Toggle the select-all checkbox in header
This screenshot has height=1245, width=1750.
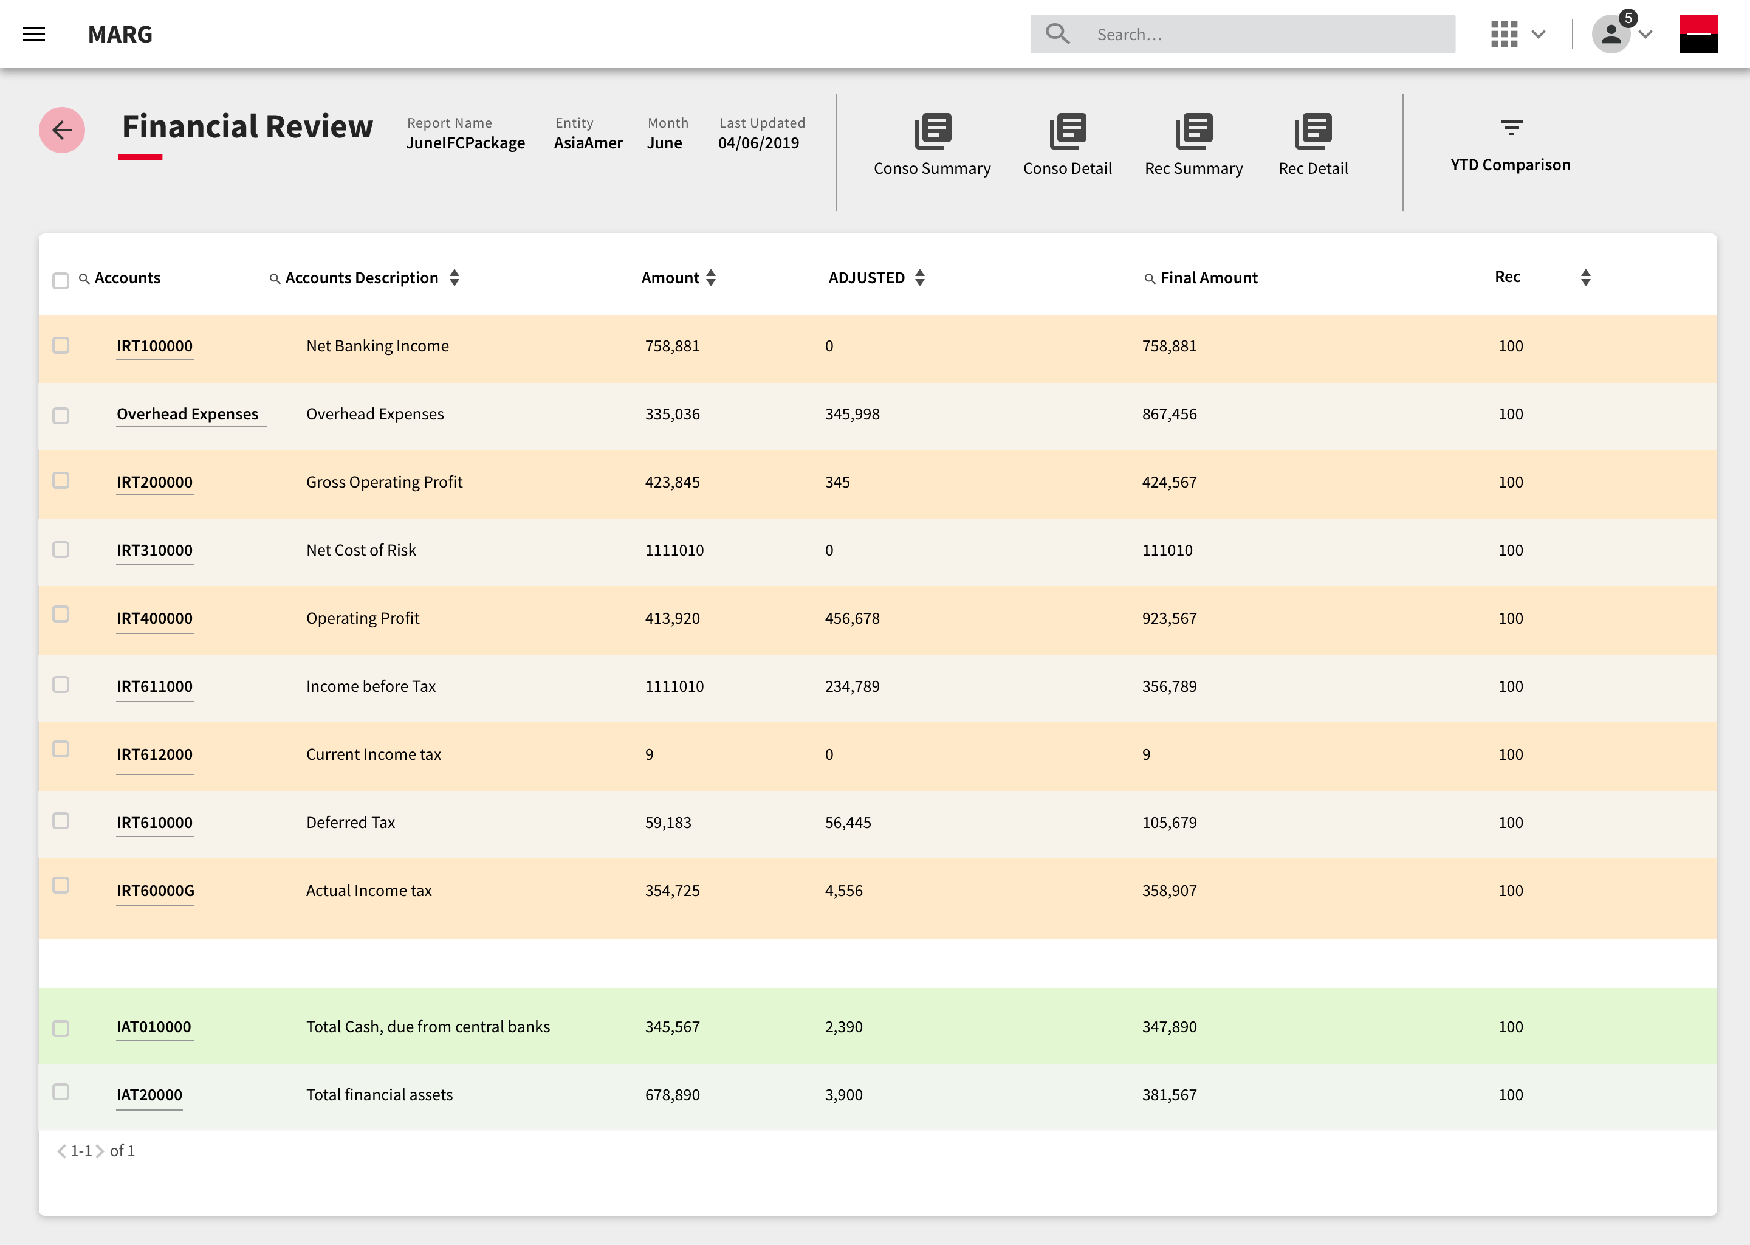tap(61, 281)
